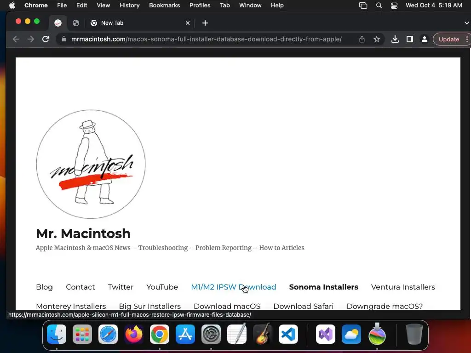Click the share icon in the address bar

pyautogui.click(x=362, y=39)
